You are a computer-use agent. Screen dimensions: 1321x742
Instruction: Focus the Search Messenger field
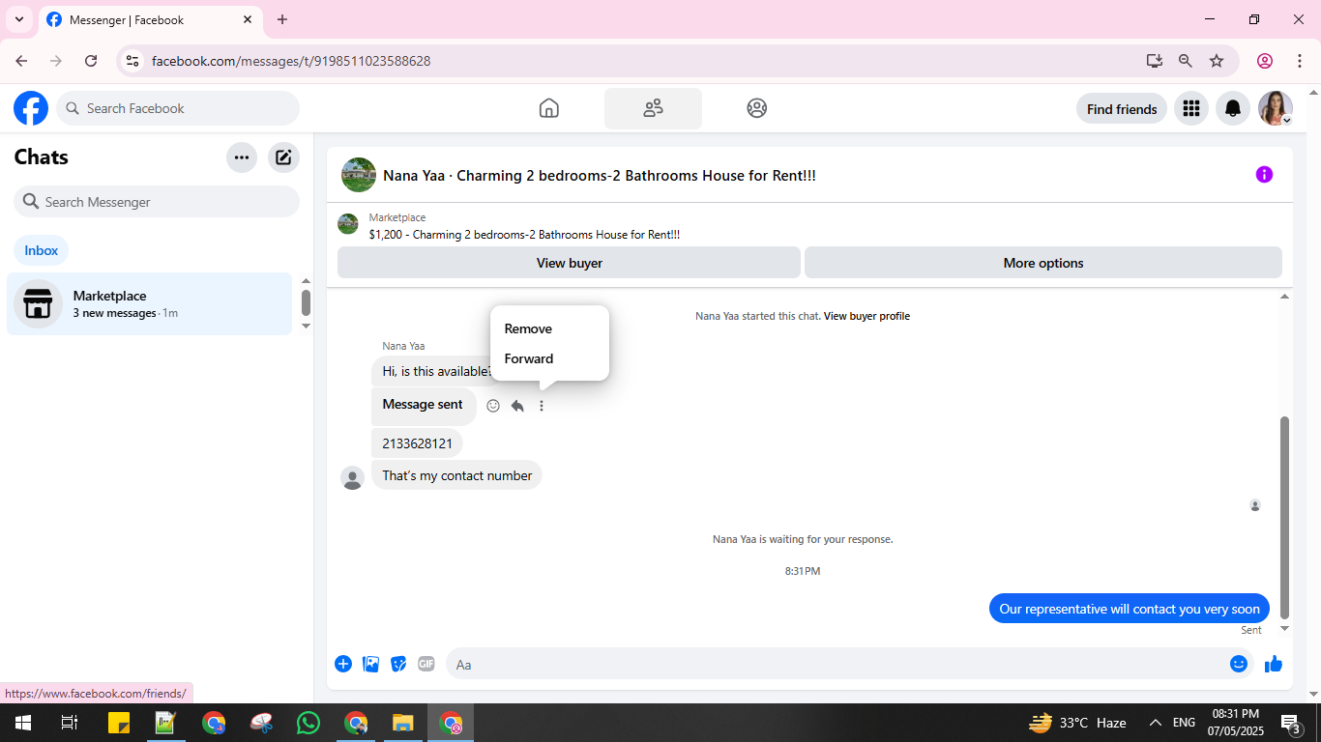coord(157,202)
